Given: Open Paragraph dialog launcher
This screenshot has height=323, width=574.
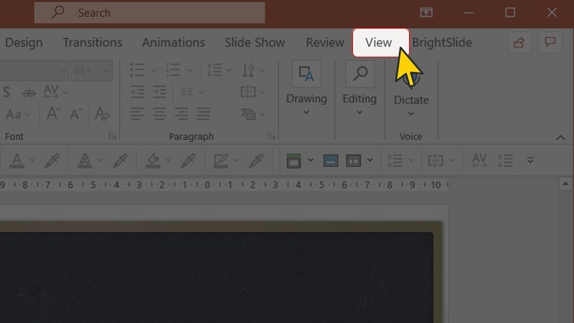Looking at the screenshot, I should (271, 136).
